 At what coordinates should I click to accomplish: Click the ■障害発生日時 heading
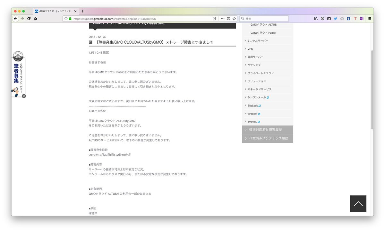98,150
